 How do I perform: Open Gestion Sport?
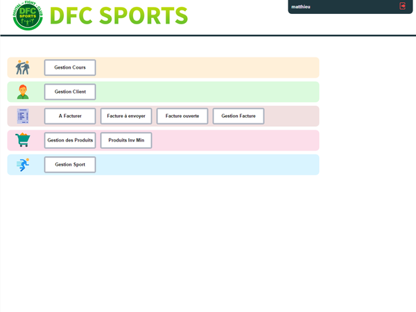click(x=70, y=164)
